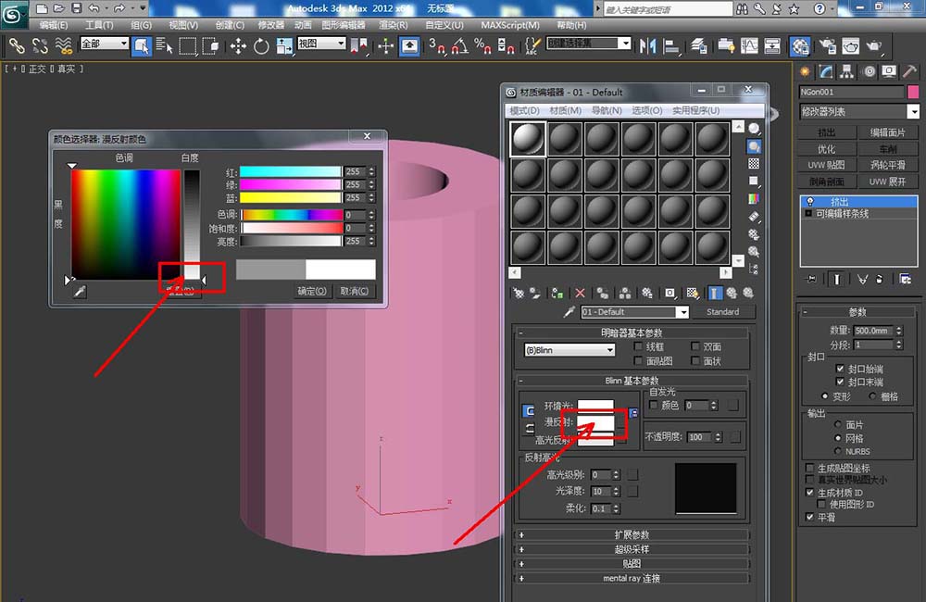
Task: Open the 修改器列表 modifier list dropdown
Action: pos(859,111)
